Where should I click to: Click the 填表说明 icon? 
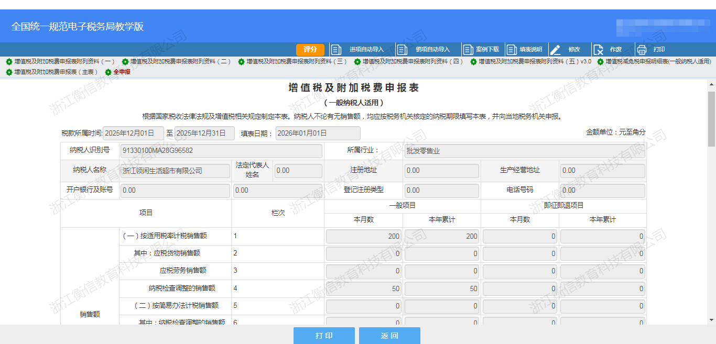tap(512, 50)
